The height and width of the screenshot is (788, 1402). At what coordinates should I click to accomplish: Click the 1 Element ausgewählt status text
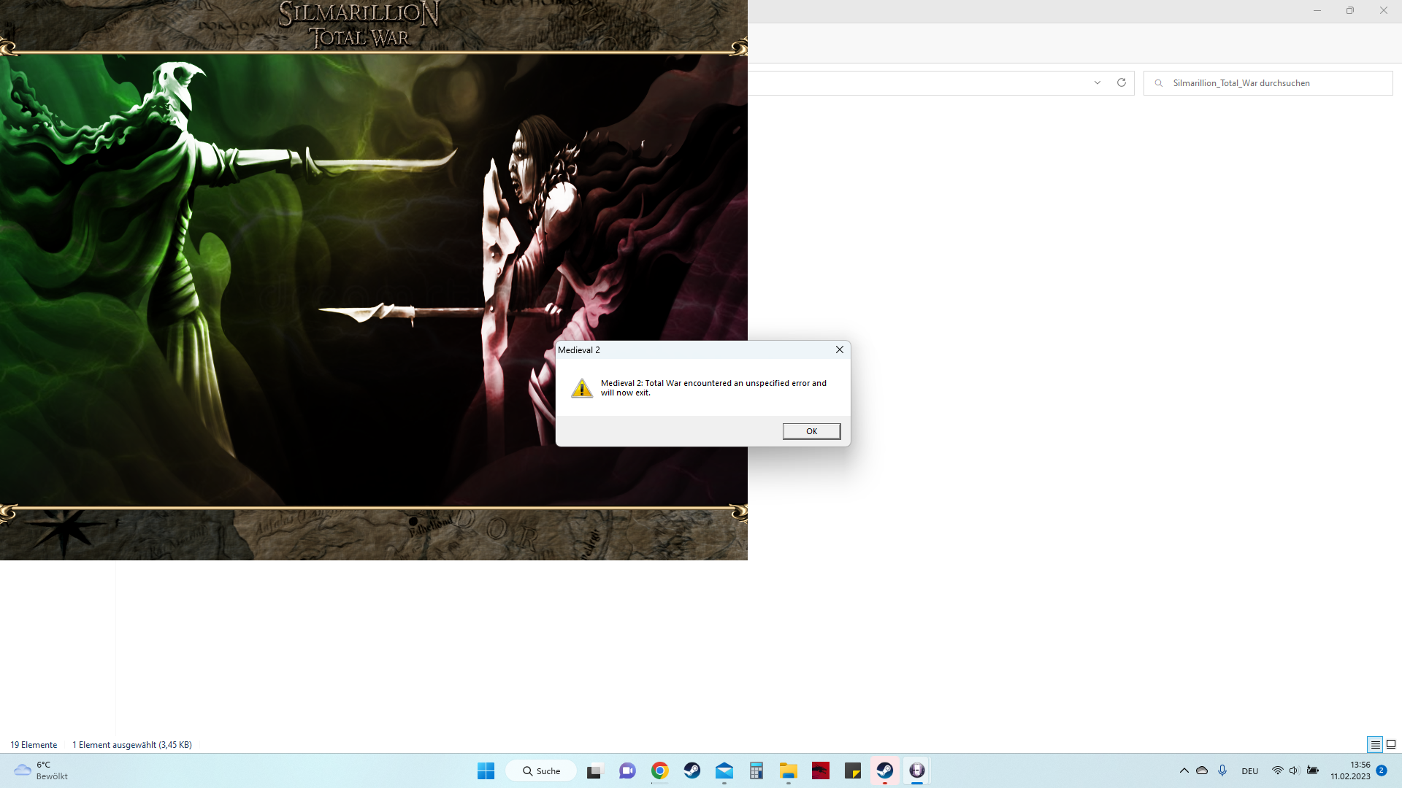(132, 745)
